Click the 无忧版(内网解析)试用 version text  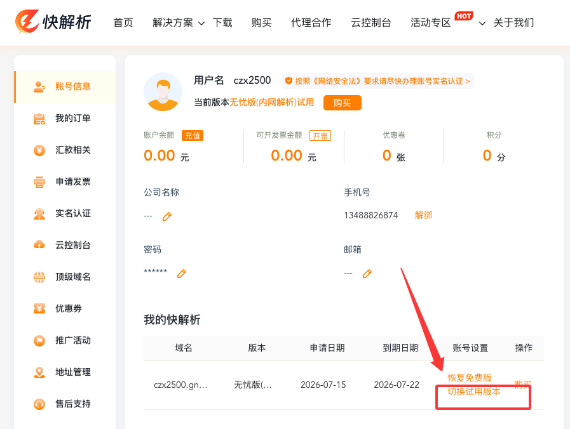coord(271,102)
